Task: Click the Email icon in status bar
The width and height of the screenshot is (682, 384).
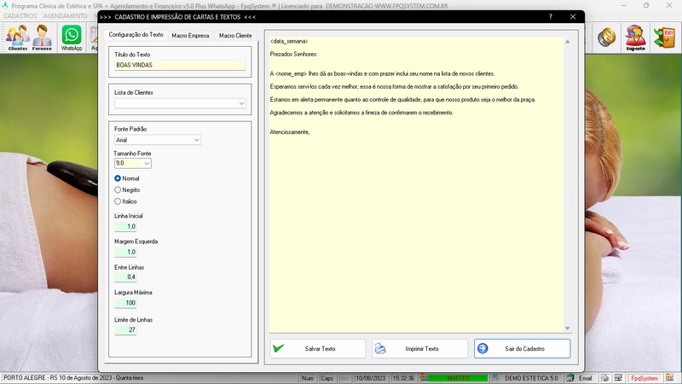Action: [x=570, y=378]
